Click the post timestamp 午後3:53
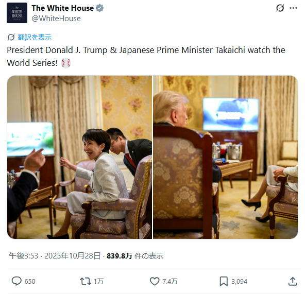 (x=24, y=256)
